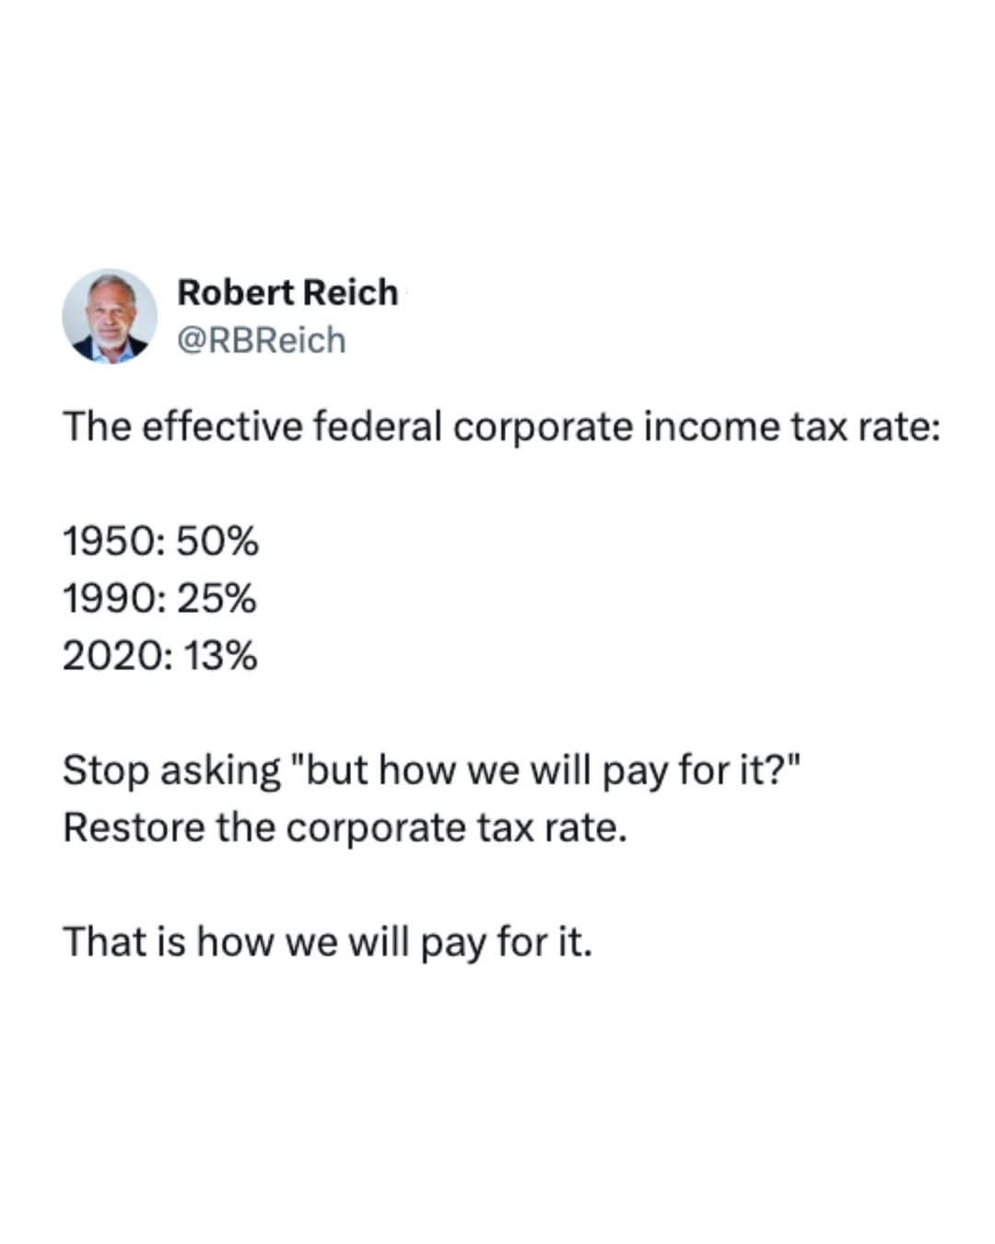Image resolution: width=995 pixels, height=1244 pixels.
Task: Click the @RBReich handle
Action: (261, 340)
